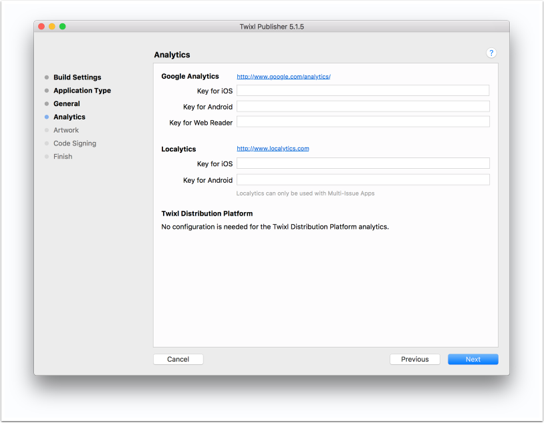The image size is (544, 423).
Task: Click the 'Localytics' section heading
Action: [178, 149]
